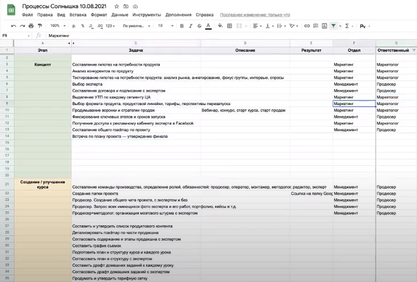Open the Вставка menu
The height and width of the screenshot is (282, 417).
(78, 15)
